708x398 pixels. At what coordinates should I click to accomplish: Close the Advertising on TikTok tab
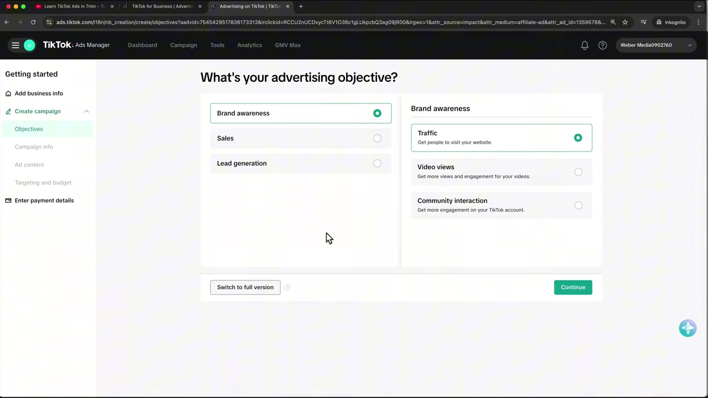288,6
